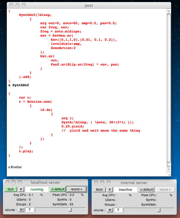Click the 'freq = note.midicps;' line
Screen dimensions: 180x218
tap(61, 32)
